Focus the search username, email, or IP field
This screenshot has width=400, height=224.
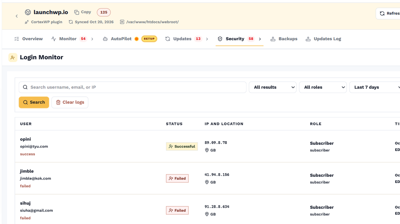[x=132, y=87]
